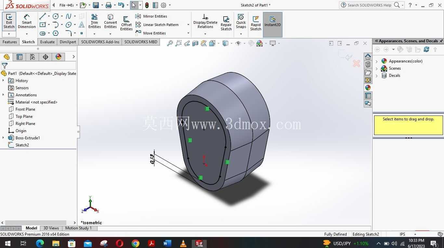Toggle the Hide/Show Items eye icon

point(238,43)
